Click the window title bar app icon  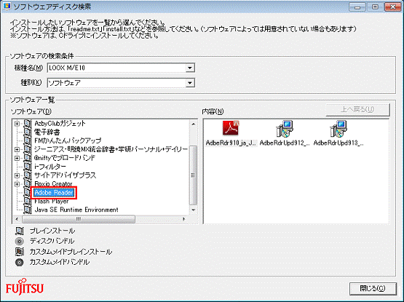point(7,7)
